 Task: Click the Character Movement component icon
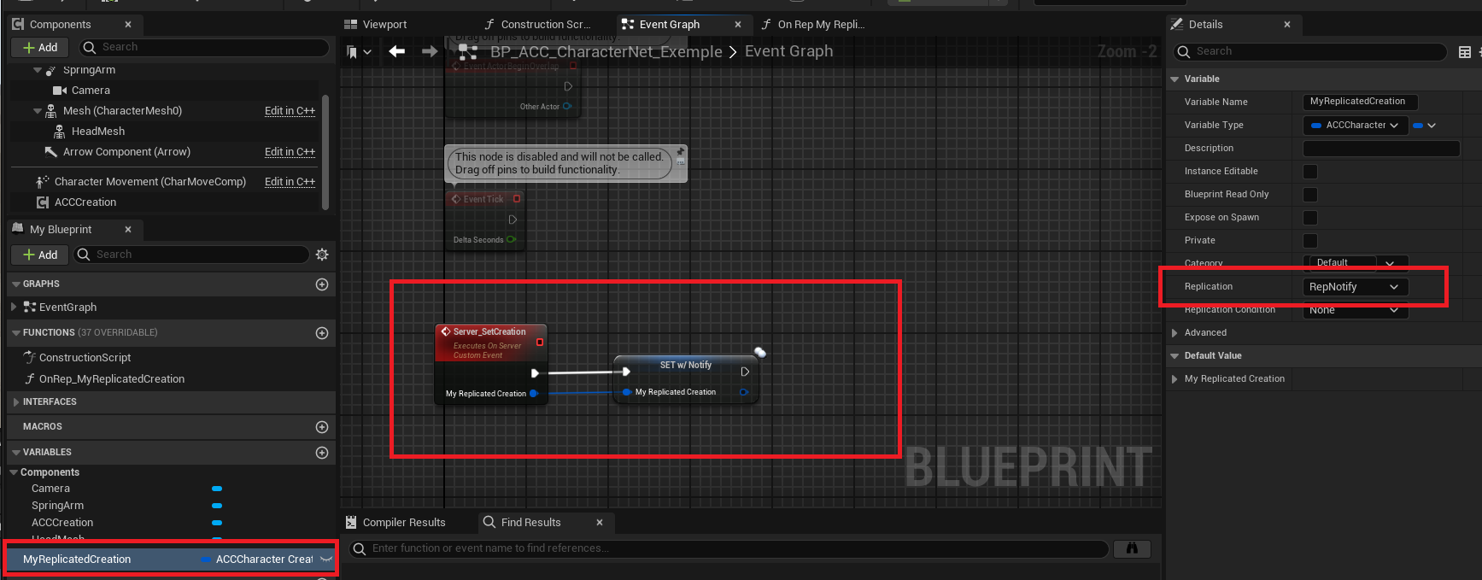pyautogui.click(x=42, y=182)
